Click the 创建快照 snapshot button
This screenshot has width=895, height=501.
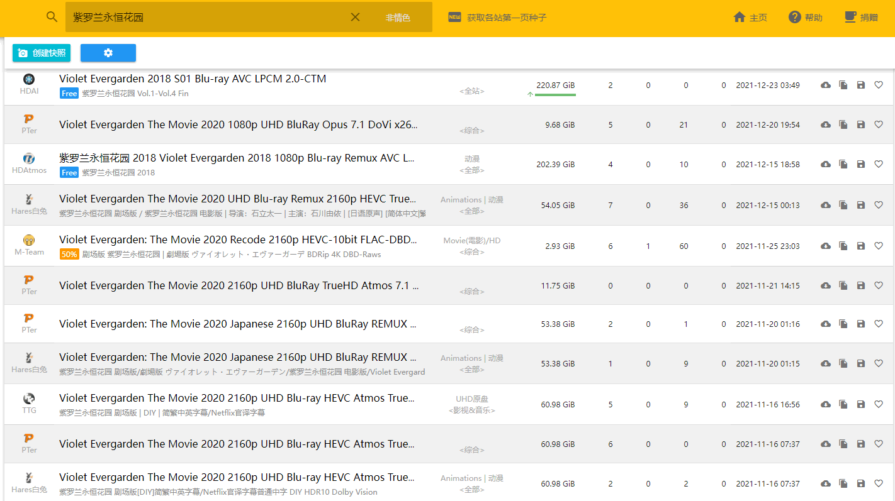pos(42,53)
